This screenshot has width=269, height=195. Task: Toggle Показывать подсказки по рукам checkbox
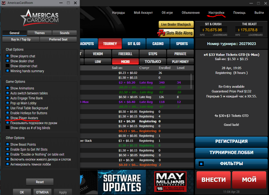[8, 123]
